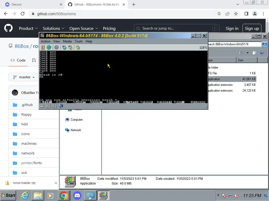269x201 pixels.
Task: Click the Google icon in address bar
Action: point(219,14)
